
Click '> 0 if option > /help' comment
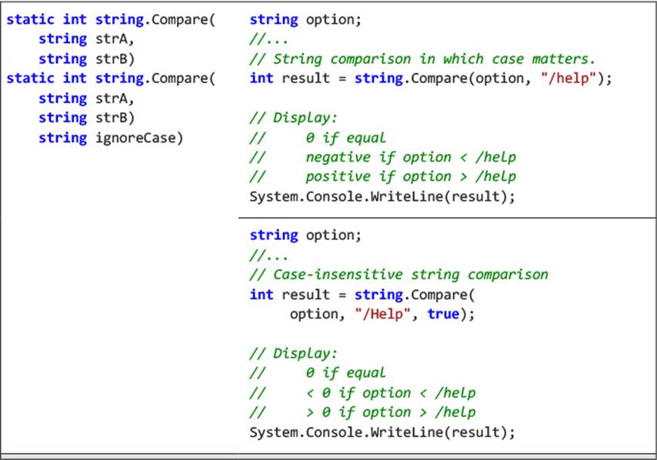(391, 412)
